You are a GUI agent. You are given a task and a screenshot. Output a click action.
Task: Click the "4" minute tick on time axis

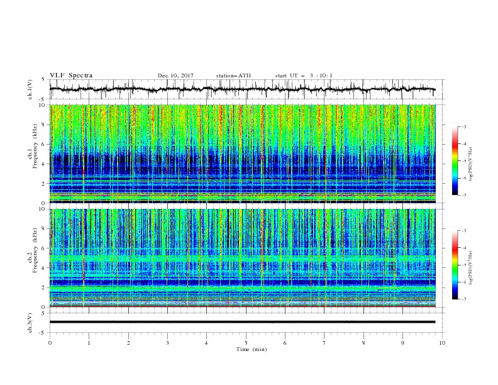coord(206,343)
